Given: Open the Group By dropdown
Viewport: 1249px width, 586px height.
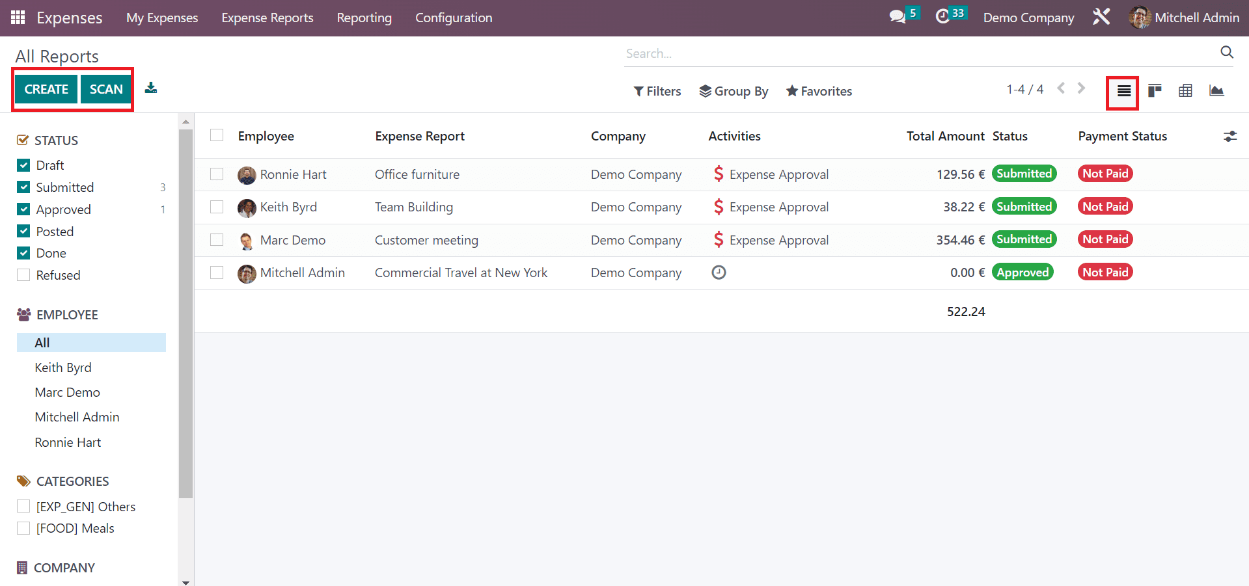Looking at the screenshot, I should [734, 91].
